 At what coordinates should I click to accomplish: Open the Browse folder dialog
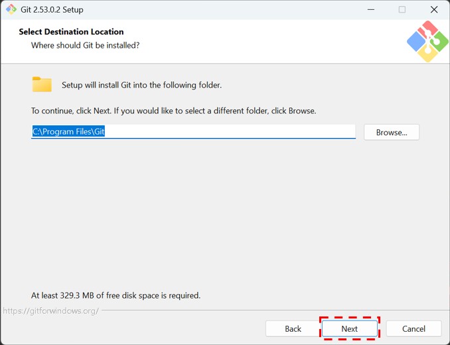pyautogui.click(x=391, y=132)
